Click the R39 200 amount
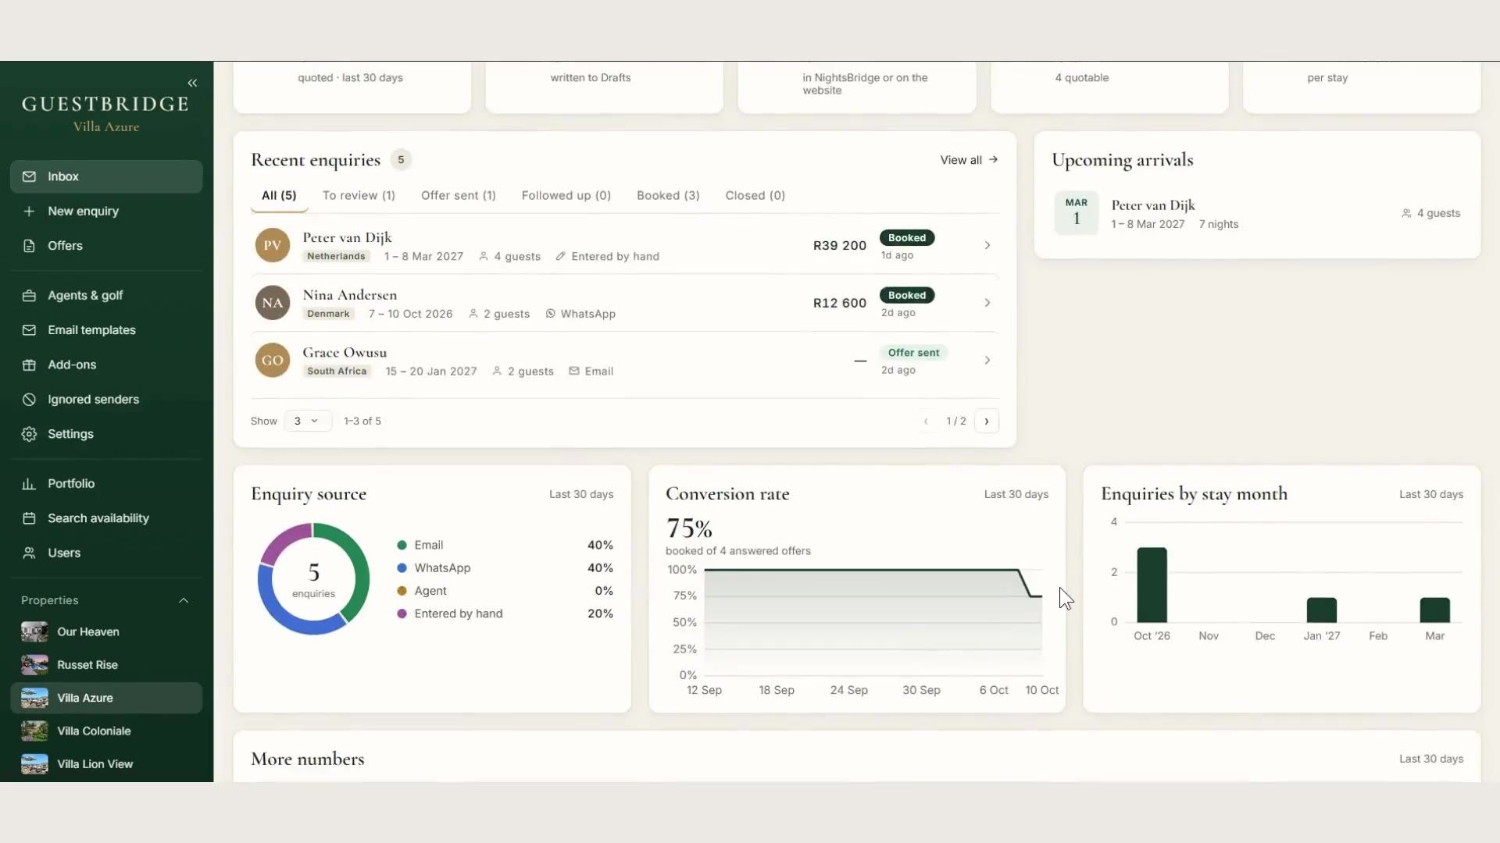The width and height of the screenshot is (1500, 843). coord(840,245)
